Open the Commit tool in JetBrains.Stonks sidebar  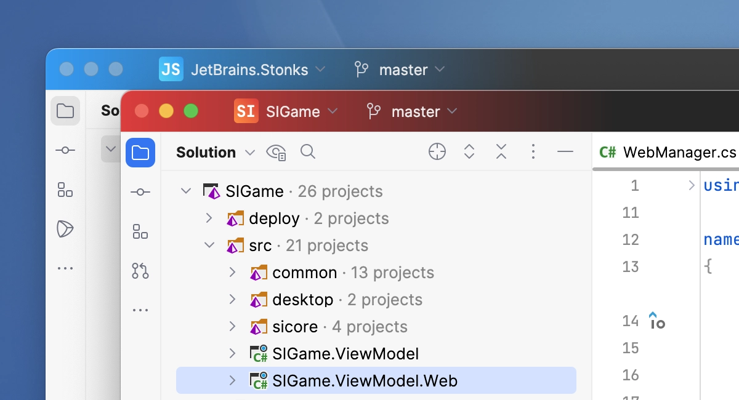(x=65, y=150)
